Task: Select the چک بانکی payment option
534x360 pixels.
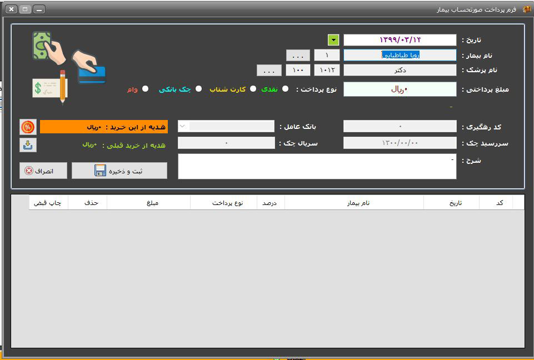Action: coord(198,89)
